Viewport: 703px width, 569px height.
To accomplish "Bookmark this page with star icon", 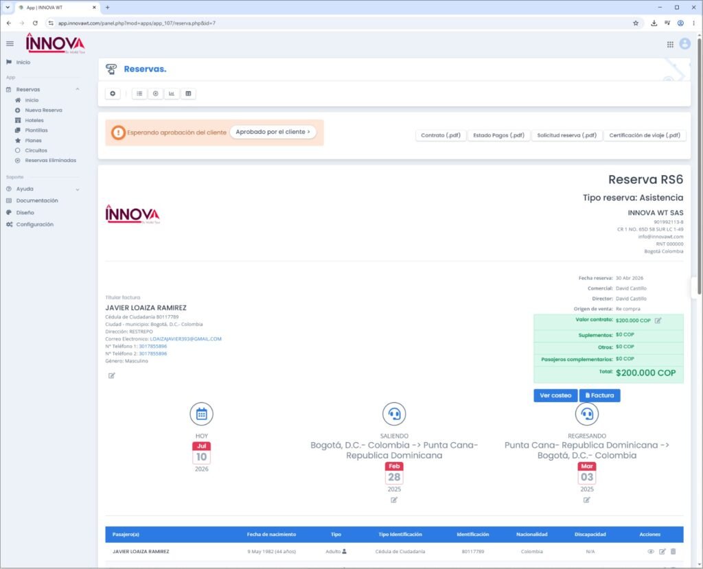I will (x=635, y=23).
